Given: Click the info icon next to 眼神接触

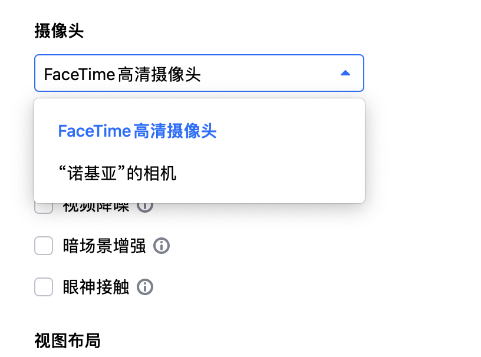Looking at the screenshot, I should pyautogui.click(x=145, y=287).
